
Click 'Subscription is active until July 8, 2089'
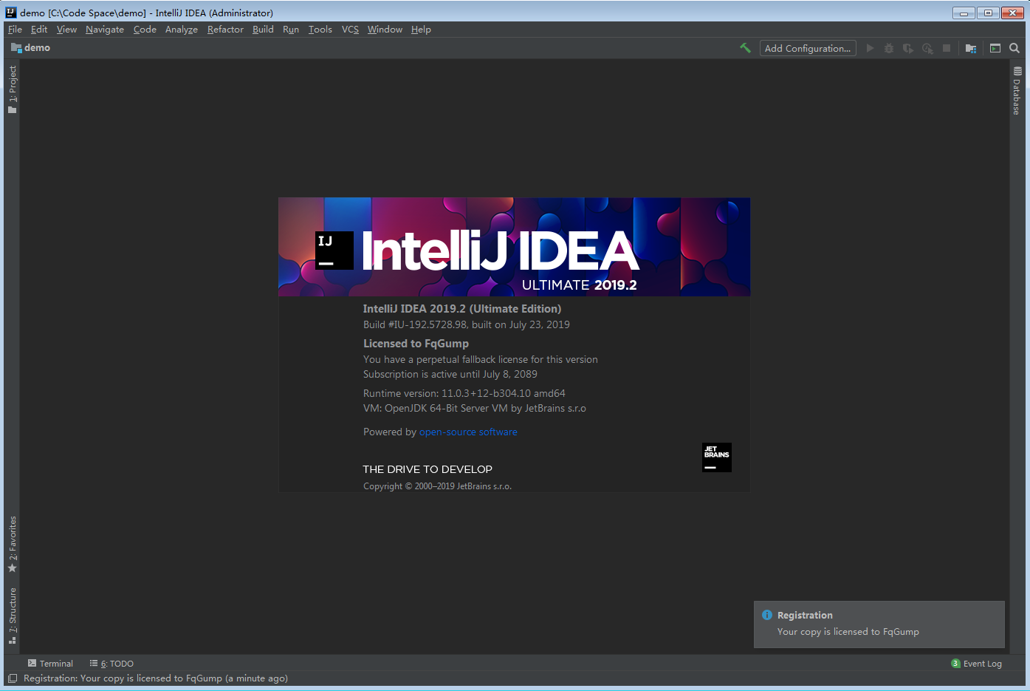tap(450, 375)
